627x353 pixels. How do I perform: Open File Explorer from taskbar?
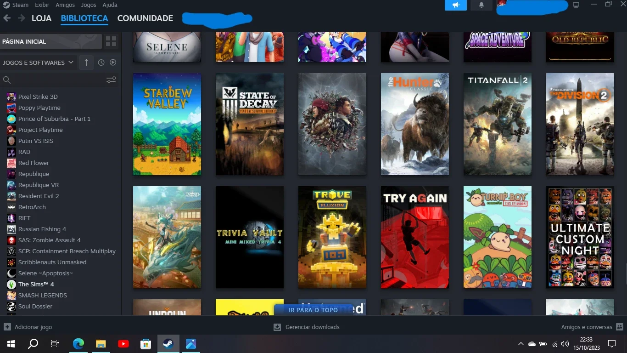click(x=101, y=344)
